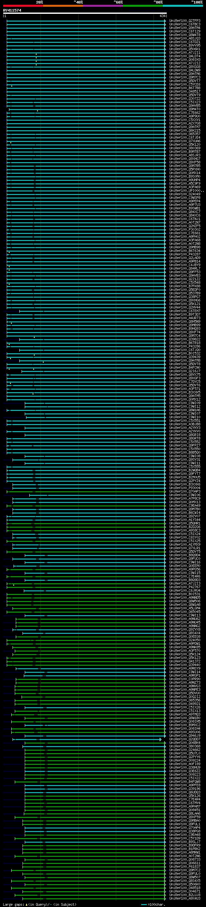Click the cyan =100char. scale bar legend
The image size is (206, 907).
144,904
